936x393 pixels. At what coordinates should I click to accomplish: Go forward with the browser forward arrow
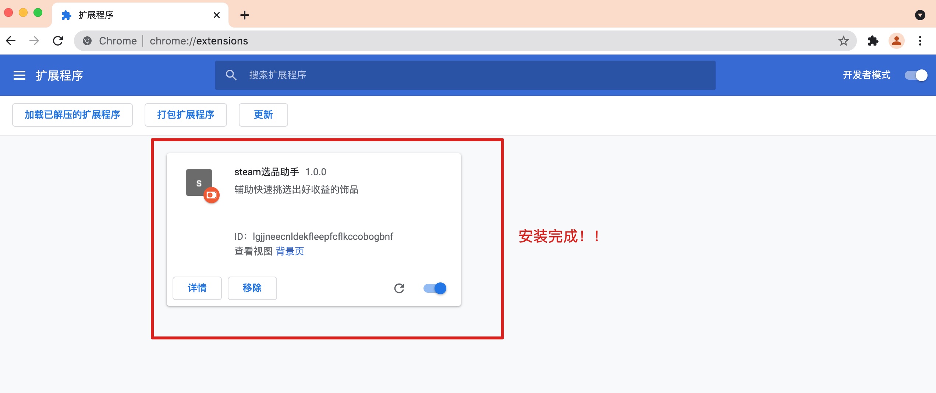[x=34, y=41]
